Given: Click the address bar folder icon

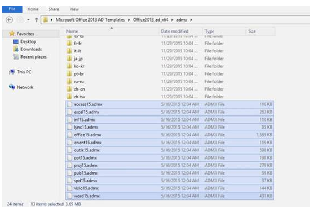Looking at the screenshot, I should (x=45, y=20).
